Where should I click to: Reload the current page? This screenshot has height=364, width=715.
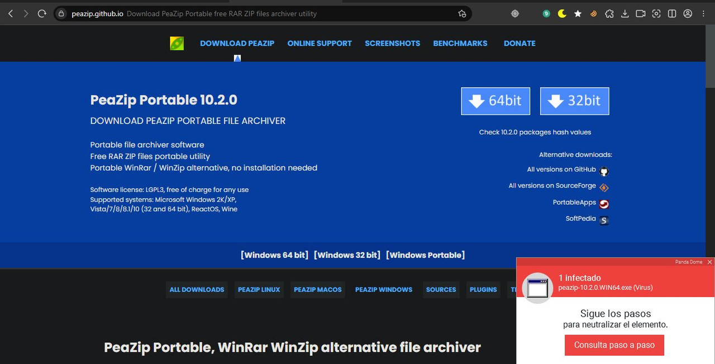(x=42, y=13)
